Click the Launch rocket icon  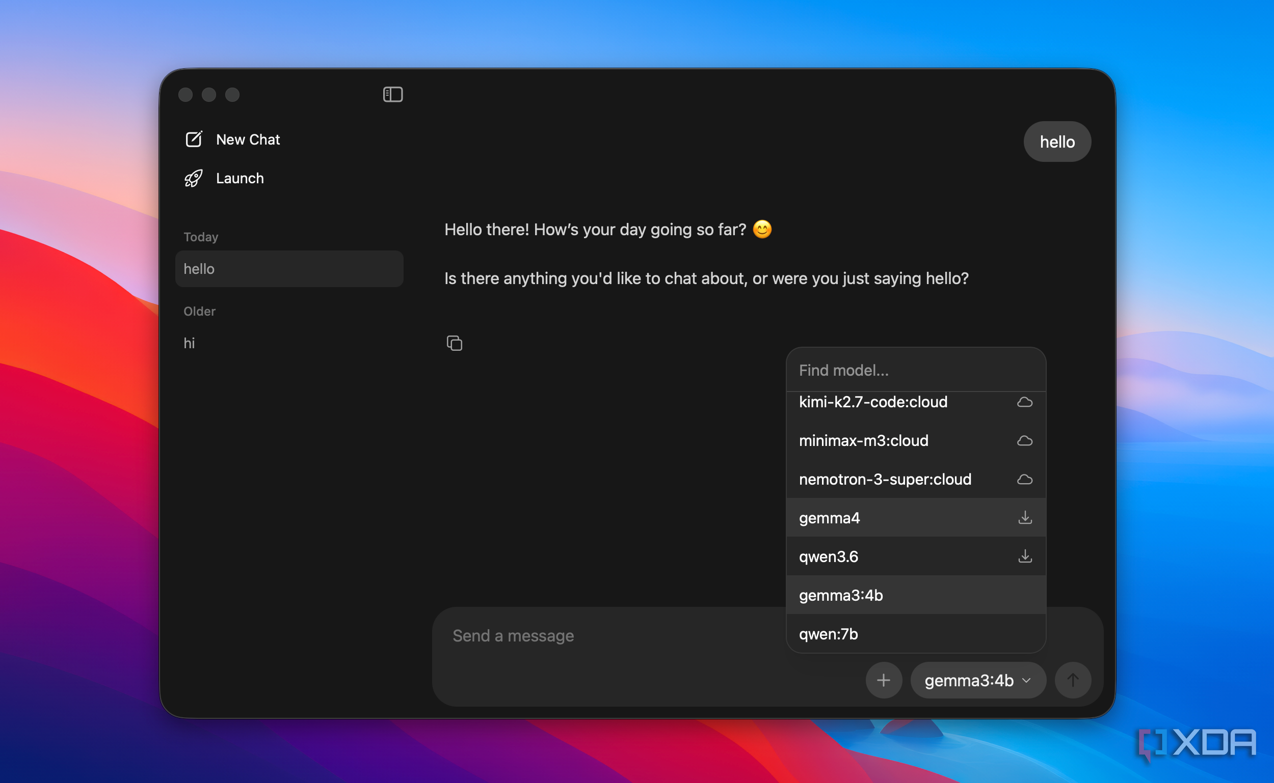coord(194,178)
